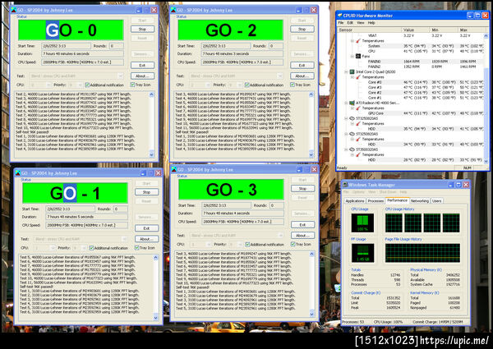Switch to Users tab in Task Manager
The height and width of the screenshot is (349, 493).
click(x=436, y=200)
